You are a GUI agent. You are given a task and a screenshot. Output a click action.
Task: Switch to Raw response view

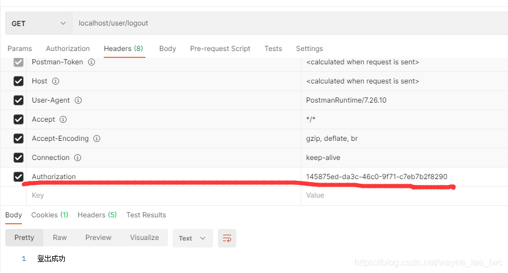(x=60, y=238)
